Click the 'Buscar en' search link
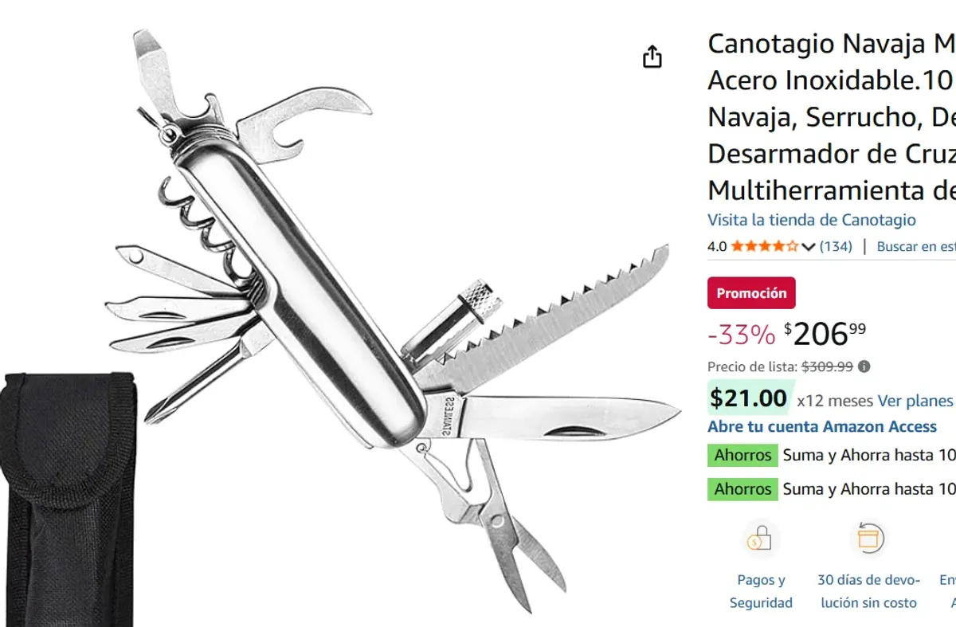 915,246
